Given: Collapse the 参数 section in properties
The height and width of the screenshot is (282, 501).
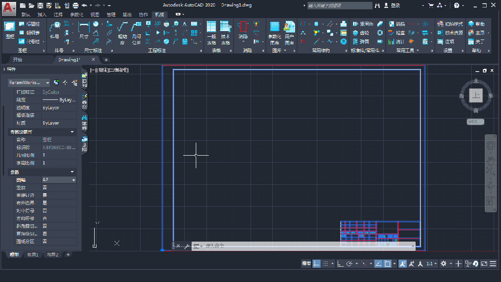Looking at the screenshot, I should tap(72, 172).
